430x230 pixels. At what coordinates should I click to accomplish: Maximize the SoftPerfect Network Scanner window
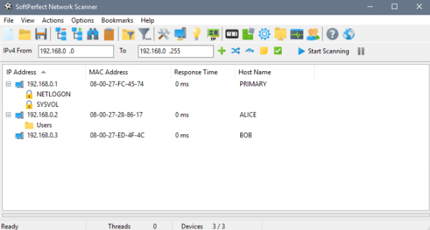(x=394, y=6)
